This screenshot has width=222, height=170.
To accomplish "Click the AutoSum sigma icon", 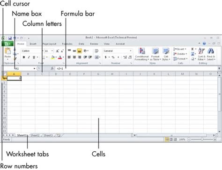I will [192, 49].
